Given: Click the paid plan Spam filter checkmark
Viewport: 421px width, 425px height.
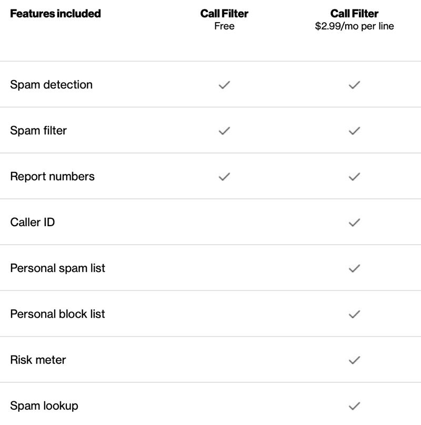Looking at the screenshot, I should 354,130.
